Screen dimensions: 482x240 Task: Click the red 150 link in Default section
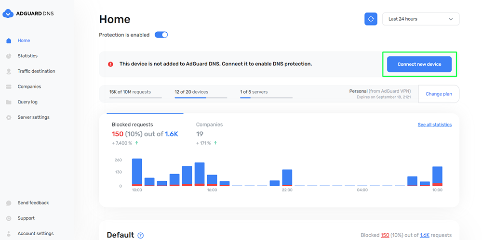click(385, 235)
